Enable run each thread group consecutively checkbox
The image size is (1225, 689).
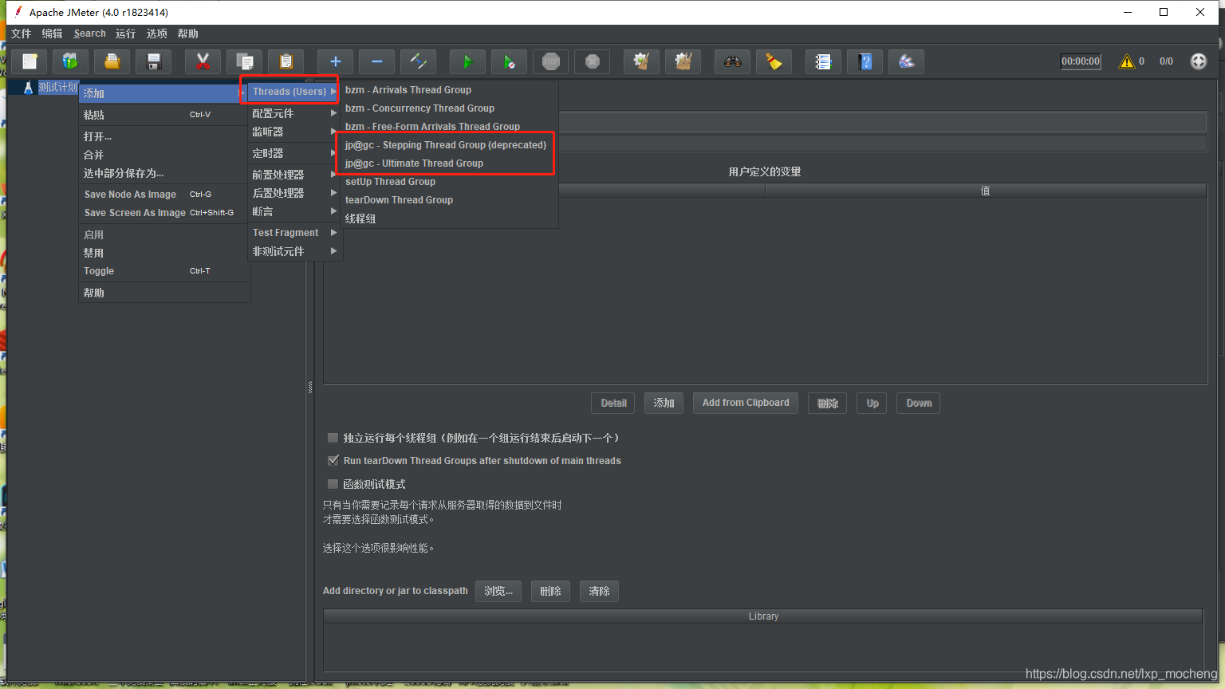pyautogui.click(x=333, y=438)
